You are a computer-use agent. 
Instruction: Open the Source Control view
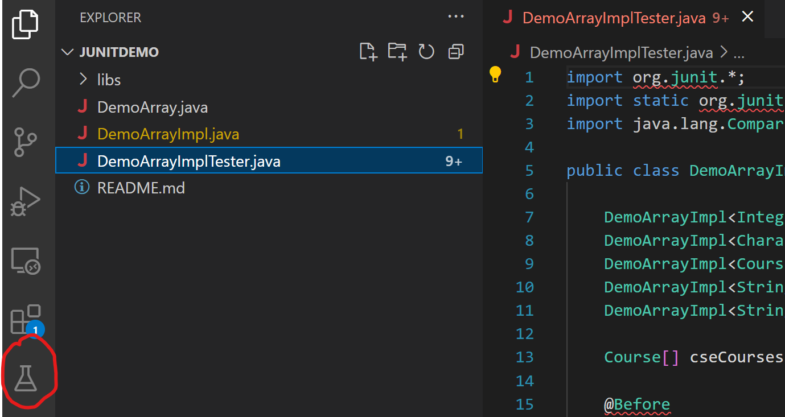click(x=26, y=142)
